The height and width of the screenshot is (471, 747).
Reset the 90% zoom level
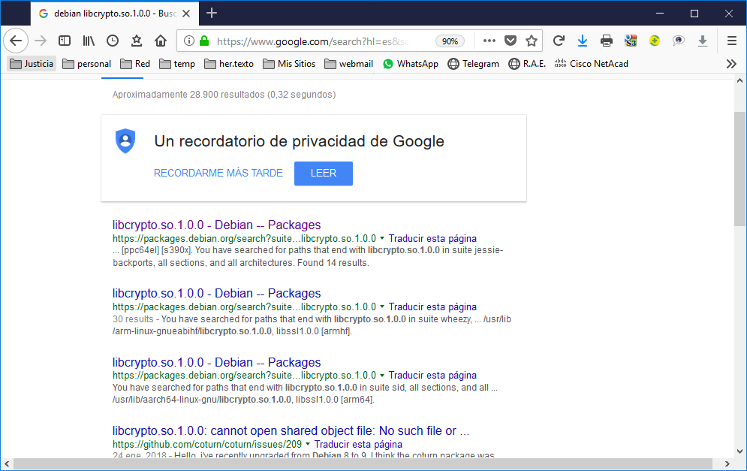coord(450,41)
